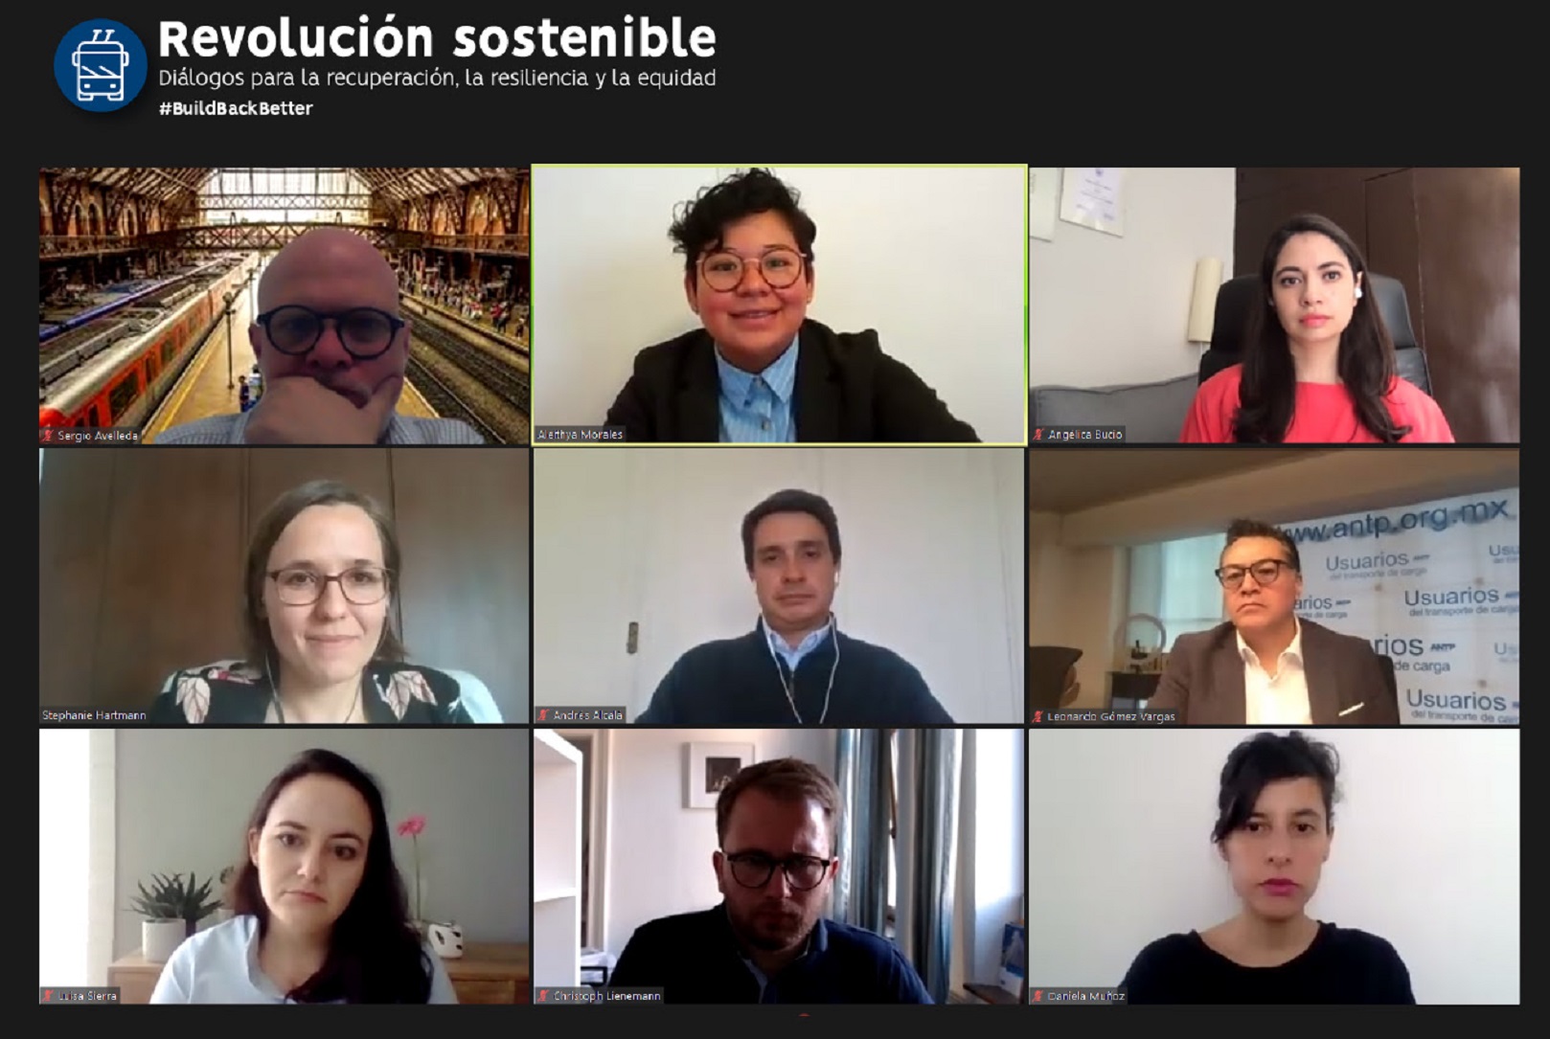Click muted mic icon beside Christoph Lienemann
Viewport: 1550px width, 1039px height.
click(543, 996)
